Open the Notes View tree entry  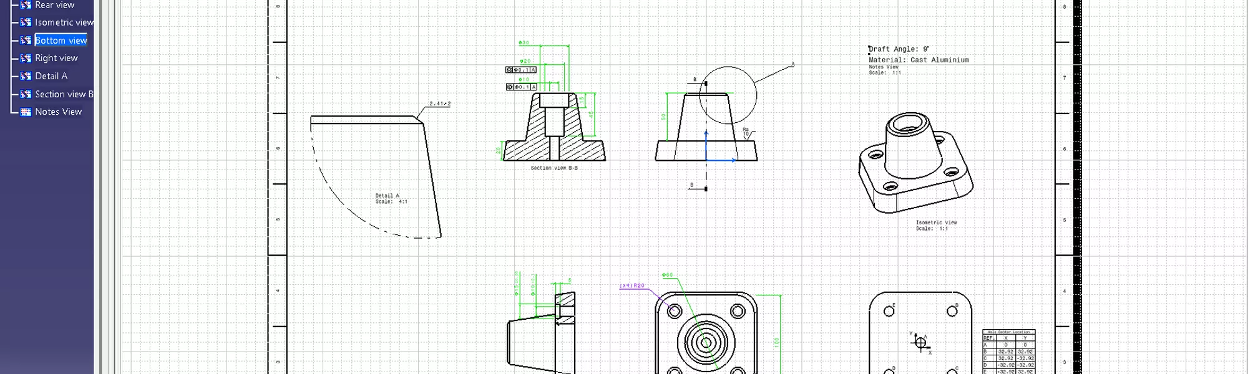click(58, 112)
